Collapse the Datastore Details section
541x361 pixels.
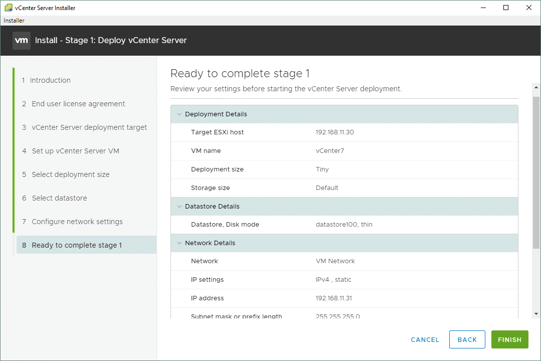179,207
